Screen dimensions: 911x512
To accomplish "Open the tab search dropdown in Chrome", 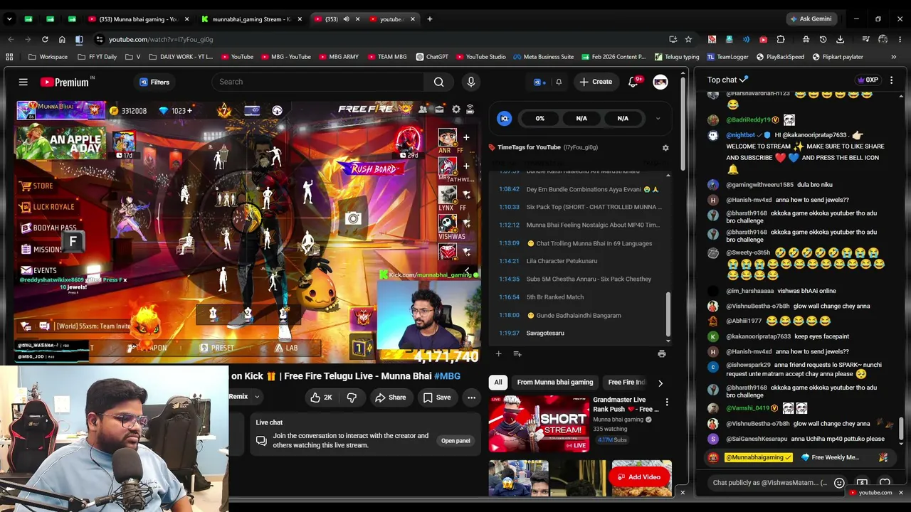I will click(x=10, y=19).
